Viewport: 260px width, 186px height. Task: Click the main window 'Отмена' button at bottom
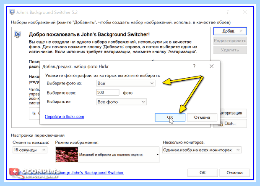pyautogui.click(x=234, y=173)
